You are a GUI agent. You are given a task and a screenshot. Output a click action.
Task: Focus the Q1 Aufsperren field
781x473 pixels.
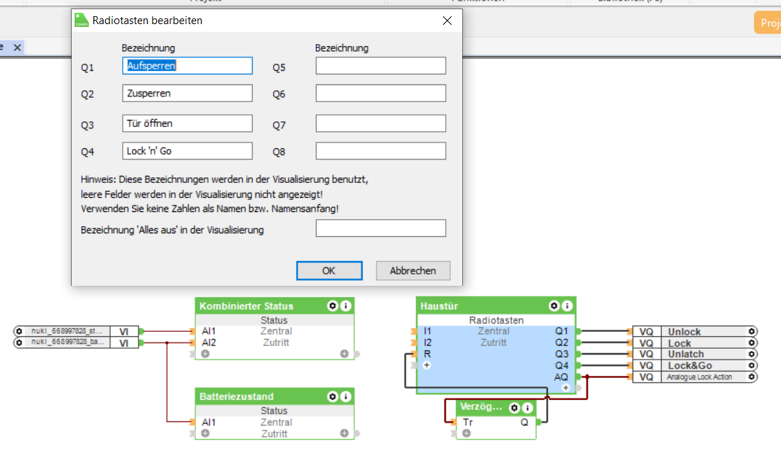187,66
